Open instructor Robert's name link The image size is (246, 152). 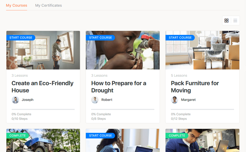(x=107, y=100)
